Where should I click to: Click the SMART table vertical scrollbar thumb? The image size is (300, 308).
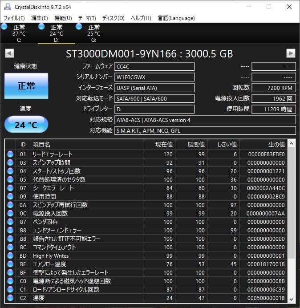tap(292, 203)
